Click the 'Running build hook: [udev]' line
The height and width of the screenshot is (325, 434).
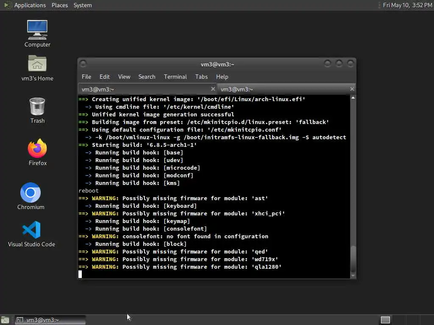[x=134, y=160]
